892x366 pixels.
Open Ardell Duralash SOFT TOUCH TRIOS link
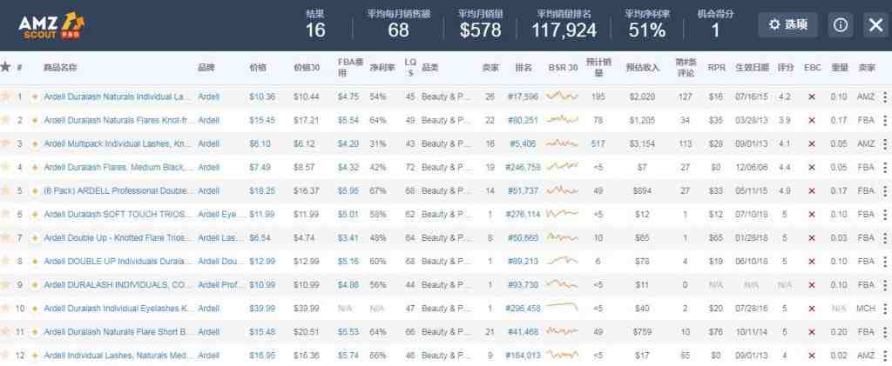pyautogui.click(x=117, y=215)
